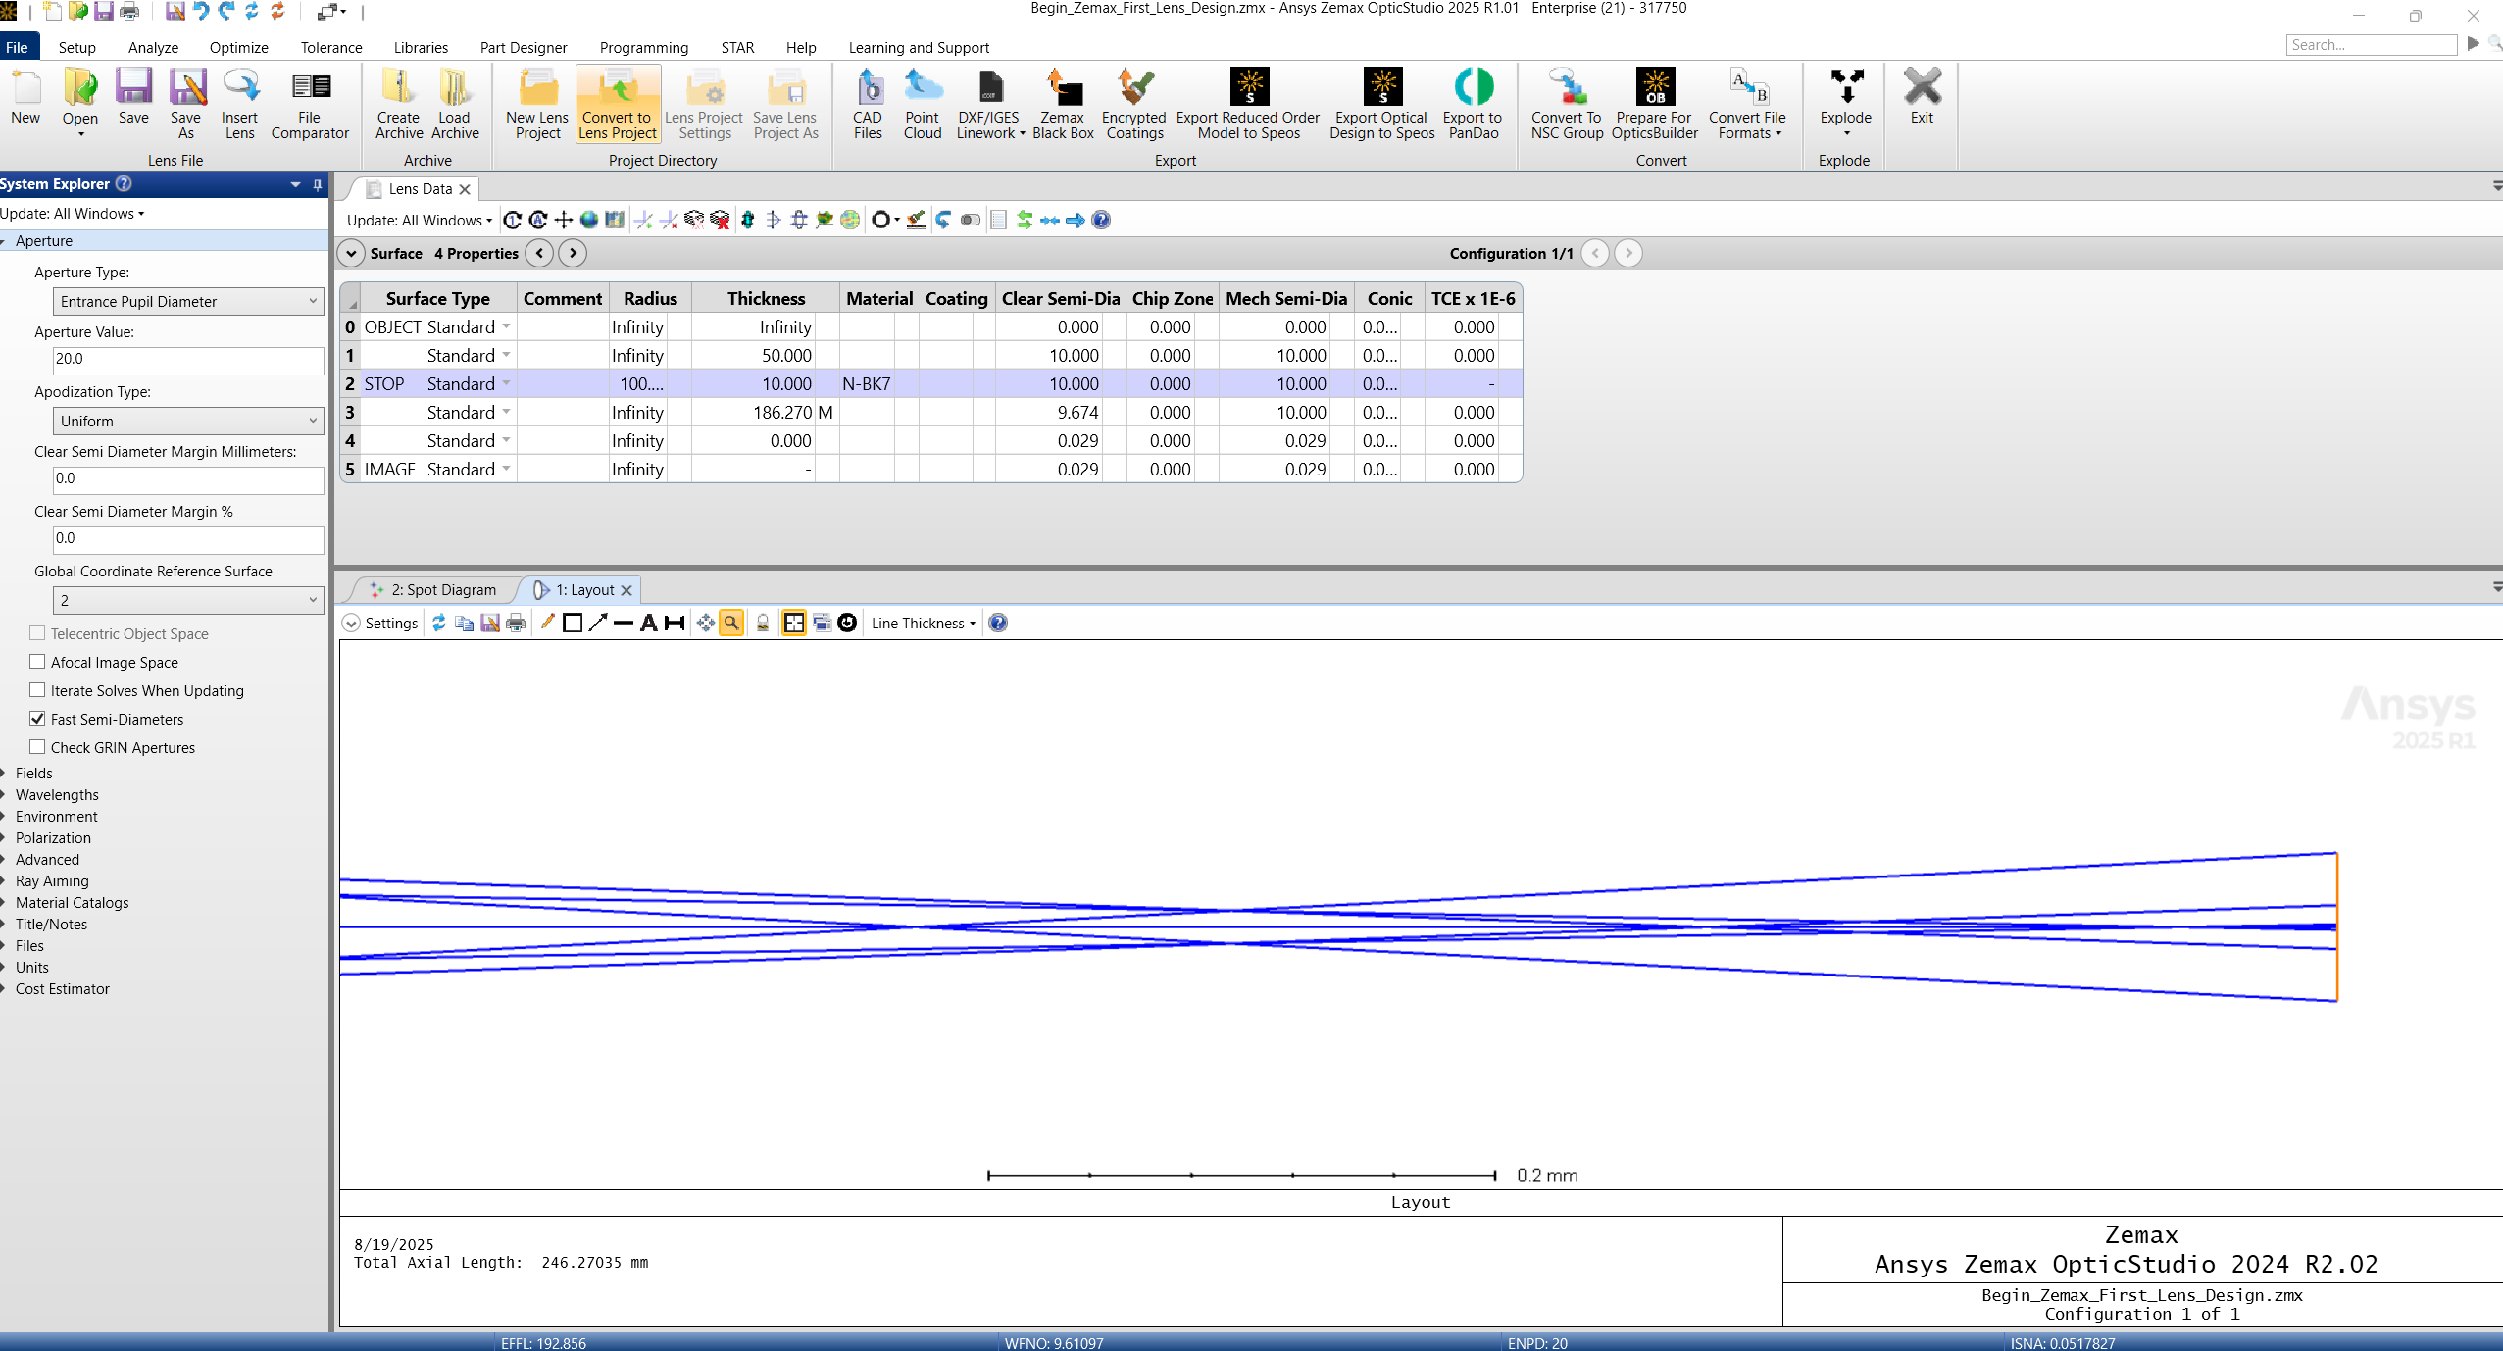
Task: Open the Apodization Type dropdown
Action: (188, 421)
